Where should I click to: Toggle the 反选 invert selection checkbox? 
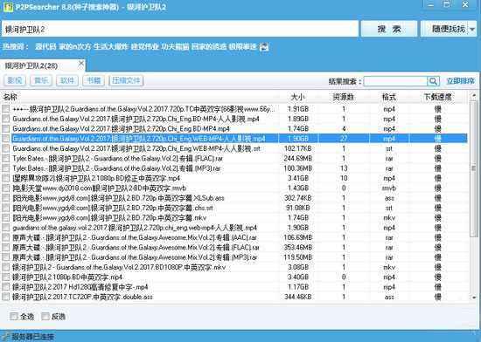[x=45, y=317]
